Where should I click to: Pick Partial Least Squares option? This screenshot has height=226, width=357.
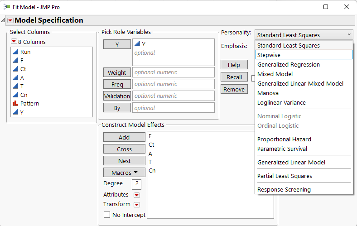pyautogui.click(x=285, y=176)
